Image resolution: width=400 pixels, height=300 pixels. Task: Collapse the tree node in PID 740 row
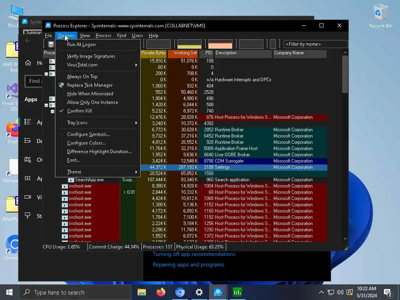point(52,111)
